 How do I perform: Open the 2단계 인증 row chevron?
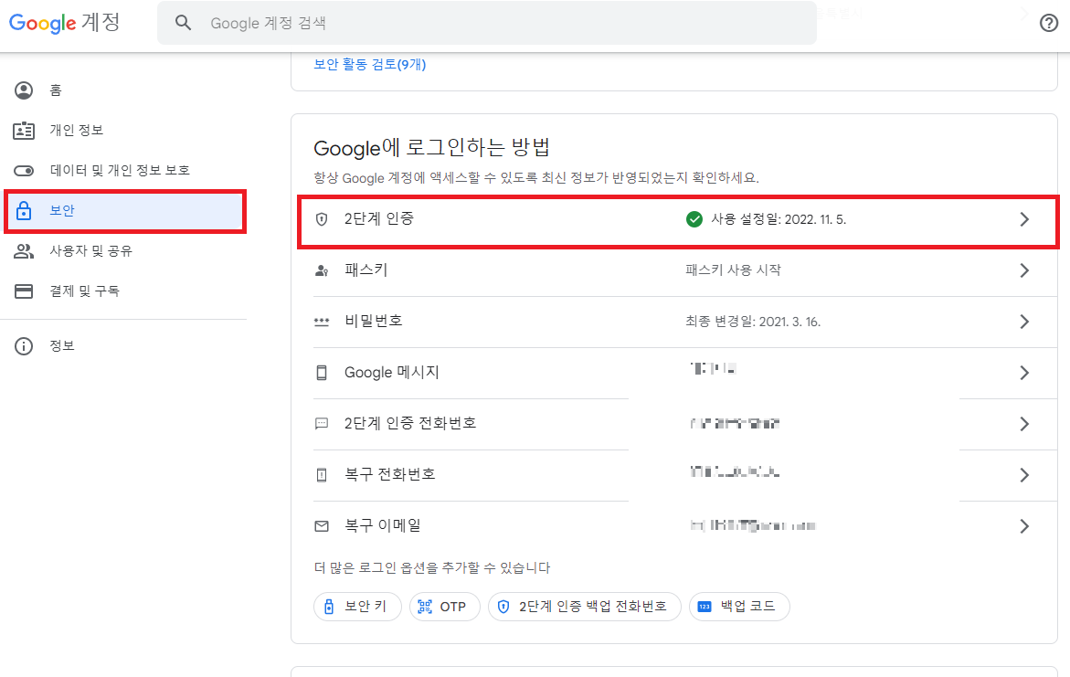(x=1024, y=219)
